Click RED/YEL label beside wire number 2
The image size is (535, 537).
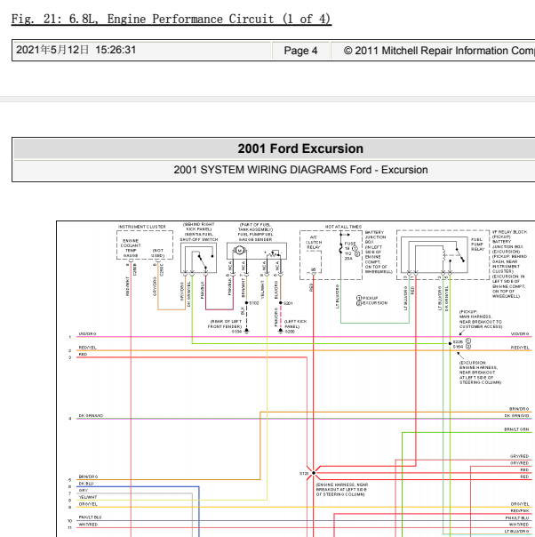88,348
